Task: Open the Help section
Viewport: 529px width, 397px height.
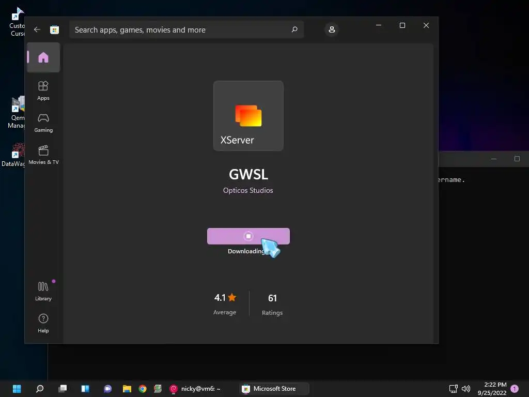Action: [x=43, y=324]
